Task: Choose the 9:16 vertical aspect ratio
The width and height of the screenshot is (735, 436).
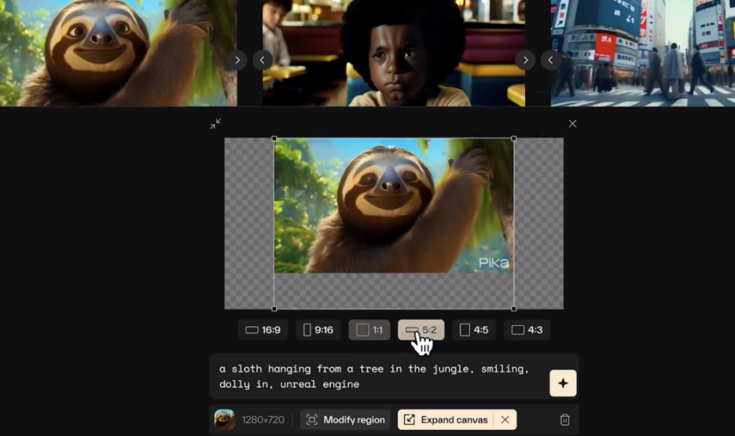Action: point(318,330)
